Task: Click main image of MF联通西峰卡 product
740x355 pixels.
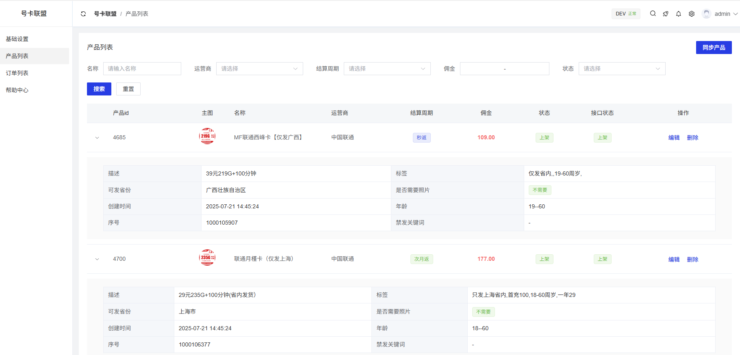Action: 207,136
